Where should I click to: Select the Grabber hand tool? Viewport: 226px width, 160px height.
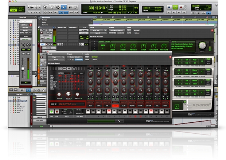point(63,7)
